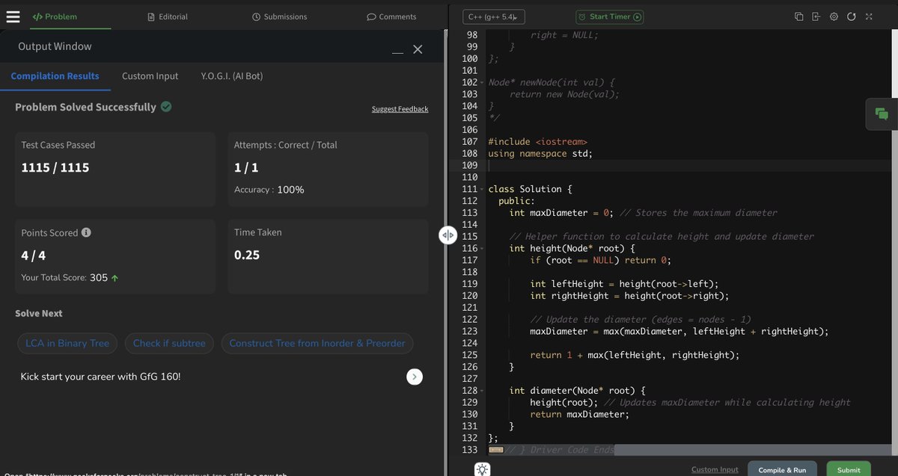Click line number 123 in gutter
898x476 pixels.
470,331
